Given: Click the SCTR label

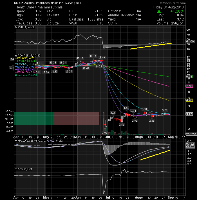Looking at the screenshot, I should click(113, 23).
